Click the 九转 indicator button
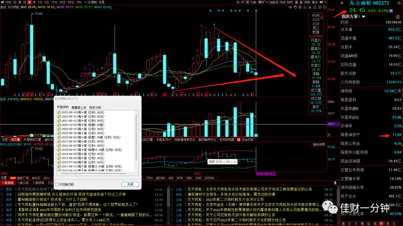The image size is (403, 226). [x=253, y=2]
